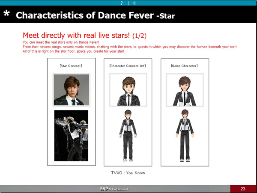This screenshot has width=257, height=193.
Task: Click the Game Character full-body figure
Action: pyautogui.click(x=185, y=135)
